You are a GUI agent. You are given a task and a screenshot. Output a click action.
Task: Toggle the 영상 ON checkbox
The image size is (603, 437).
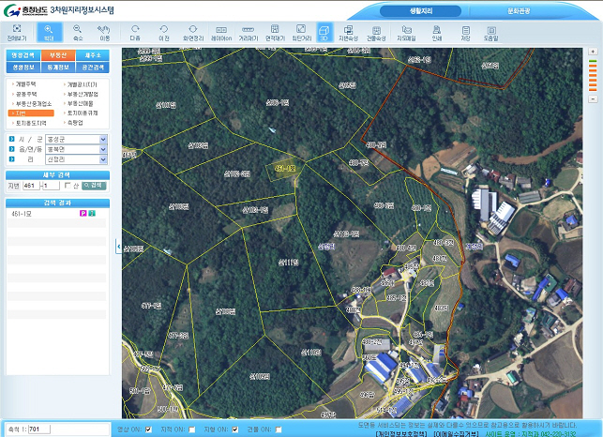tap(148, 429)
